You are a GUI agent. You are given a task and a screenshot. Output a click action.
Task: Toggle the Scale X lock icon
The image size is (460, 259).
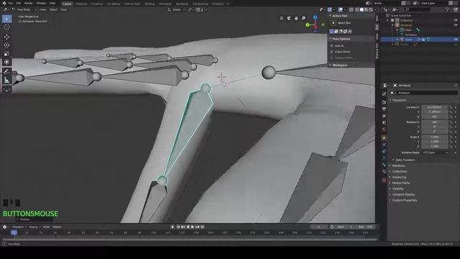tap(451, 137)
